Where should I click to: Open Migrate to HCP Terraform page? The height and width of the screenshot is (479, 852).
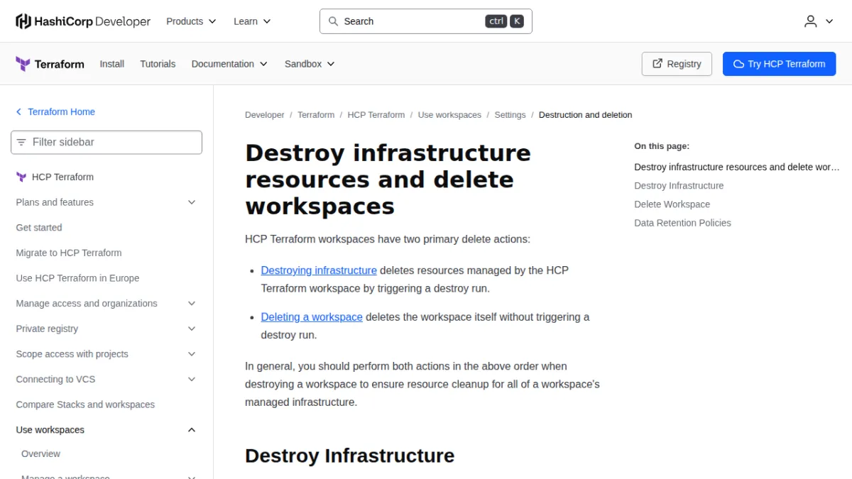[x=69, y=253]
